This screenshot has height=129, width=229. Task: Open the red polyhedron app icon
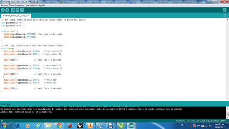pos(69,126)
